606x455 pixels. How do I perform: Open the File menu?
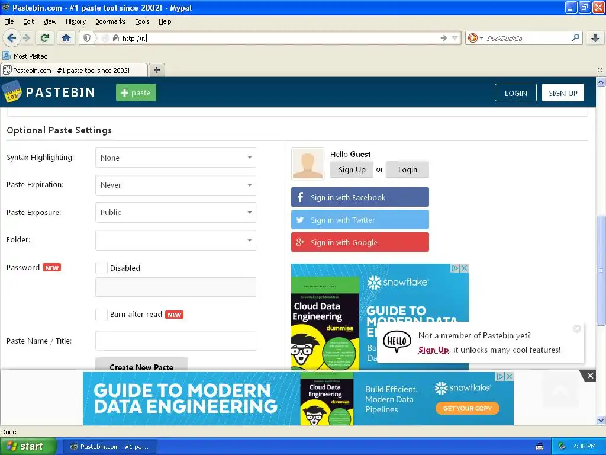click(x=9, y=21)
